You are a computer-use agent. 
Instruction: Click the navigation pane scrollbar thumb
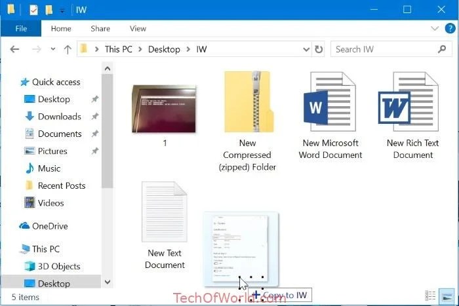[x=108, y=131]
